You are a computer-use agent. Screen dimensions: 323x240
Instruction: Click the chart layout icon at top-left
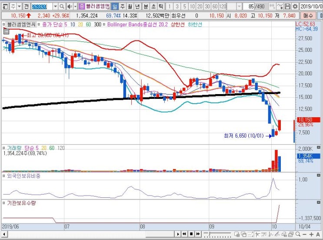tap(5, 7)
